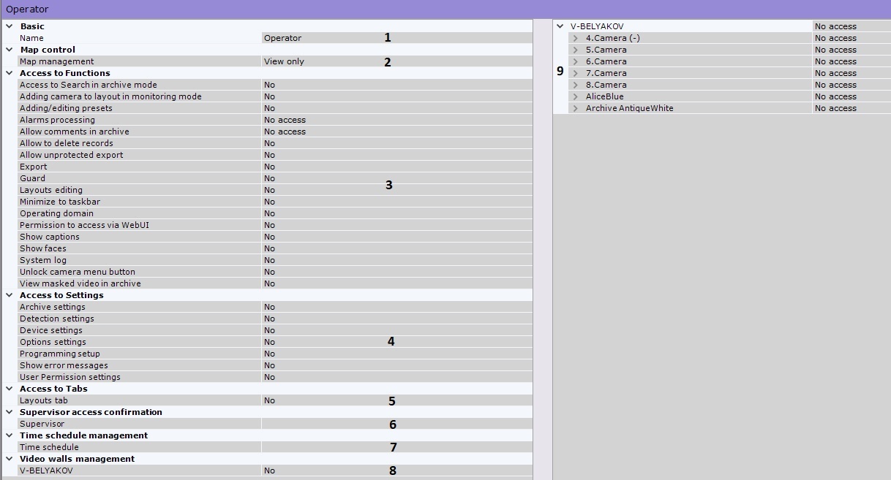This screenshot has width=891, height=480.
Task: Collapse the Access to Settings group
Action: click(x=9, y=295)
